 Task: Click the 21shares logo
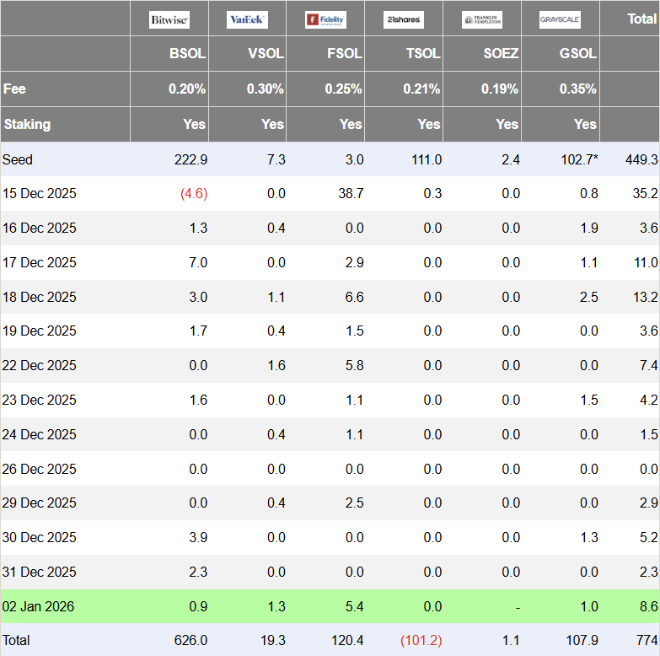click(x=404, y=19)
